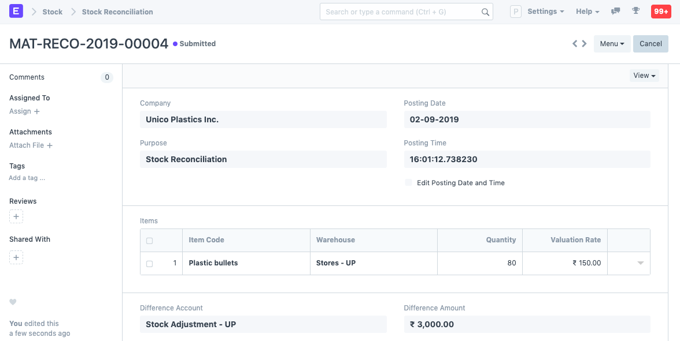
Task: Open the chat messages icon
Action: pyautogui.click(x=616, y=12)
